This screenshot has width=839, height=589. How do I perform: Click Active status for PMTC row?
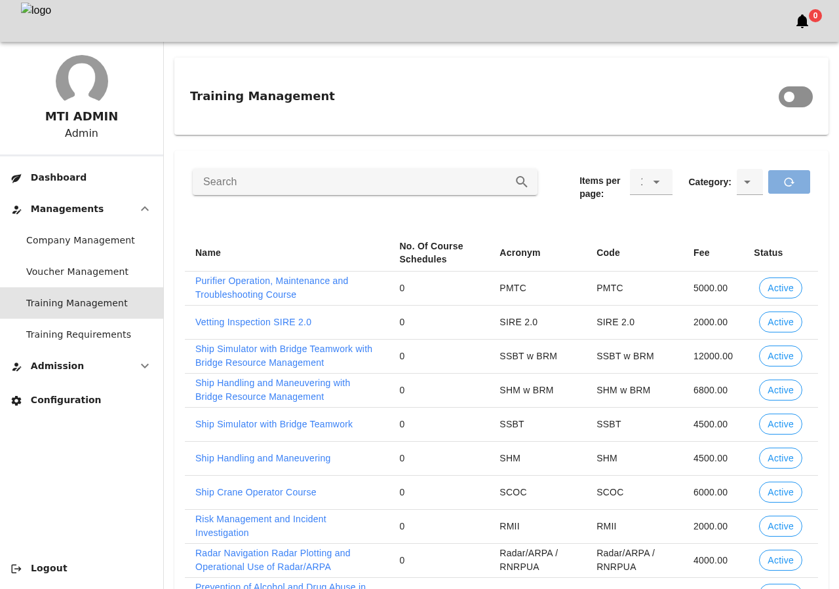click(781, 288)
